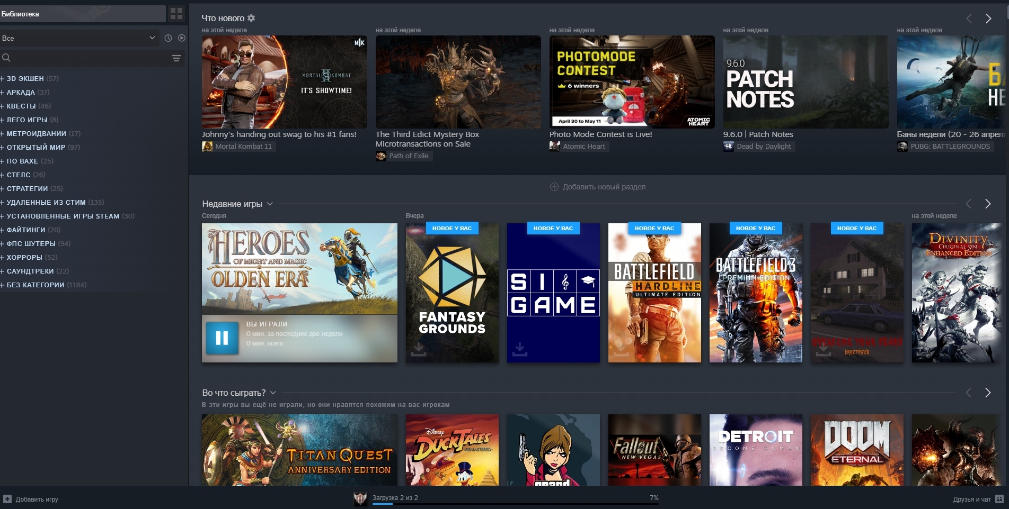Expand the Во что сыграть? dropdown
This screenshot has width=1009, height=509.
point(273,393)
